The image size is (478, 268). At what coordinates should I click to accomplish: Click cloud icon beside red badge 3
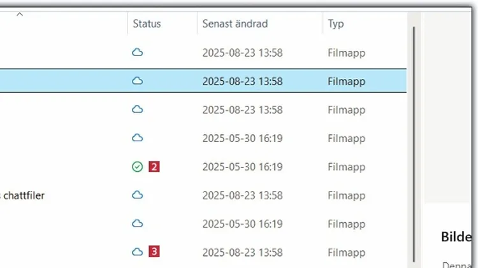point(137,252)
